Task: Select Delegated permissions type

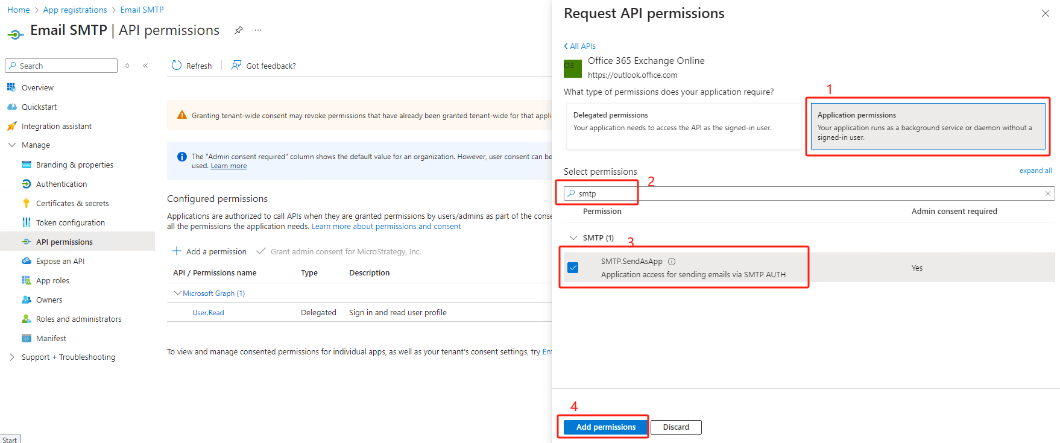Action: coord(683,126)
